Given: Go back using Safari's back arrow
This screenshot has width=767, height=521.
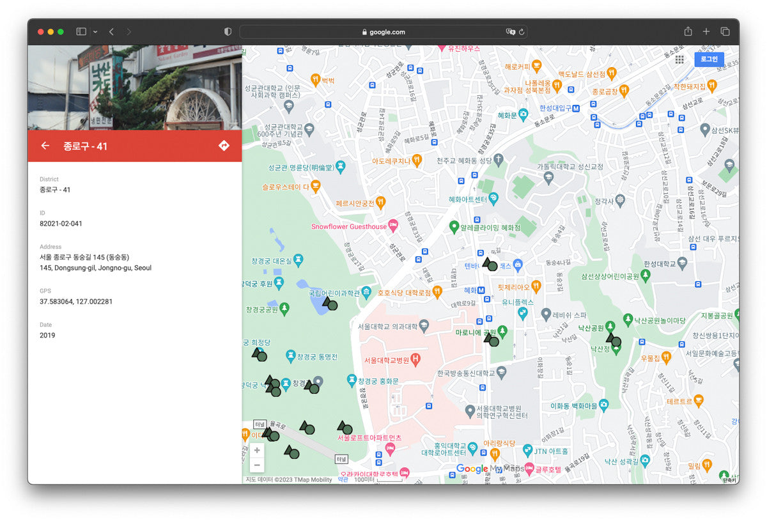Looking at the screenshot, I should [x=111, y=31].
